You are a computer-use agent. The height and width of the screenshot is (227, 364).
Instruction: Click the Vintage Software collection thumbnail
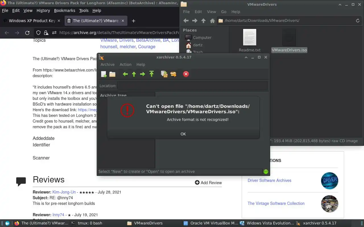pyautogui.click(x=330, y=204)
